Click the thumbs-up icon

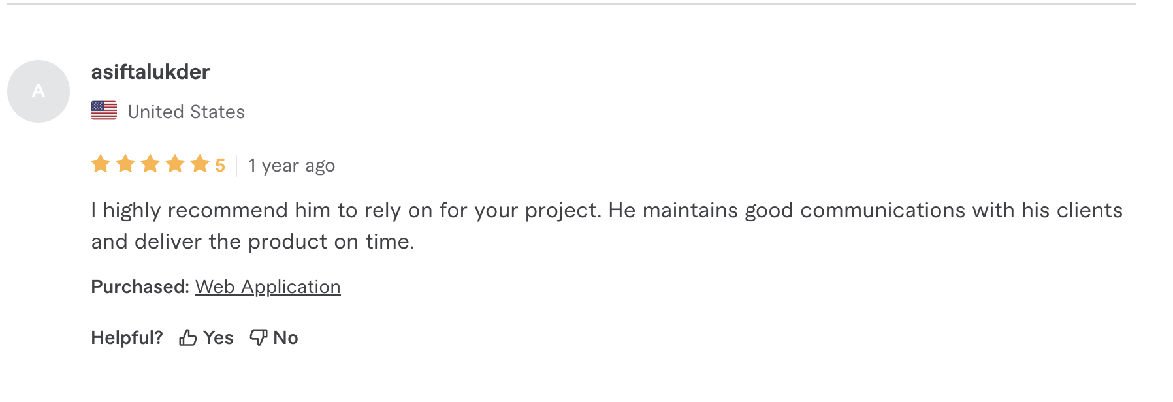tap(188, 337)
